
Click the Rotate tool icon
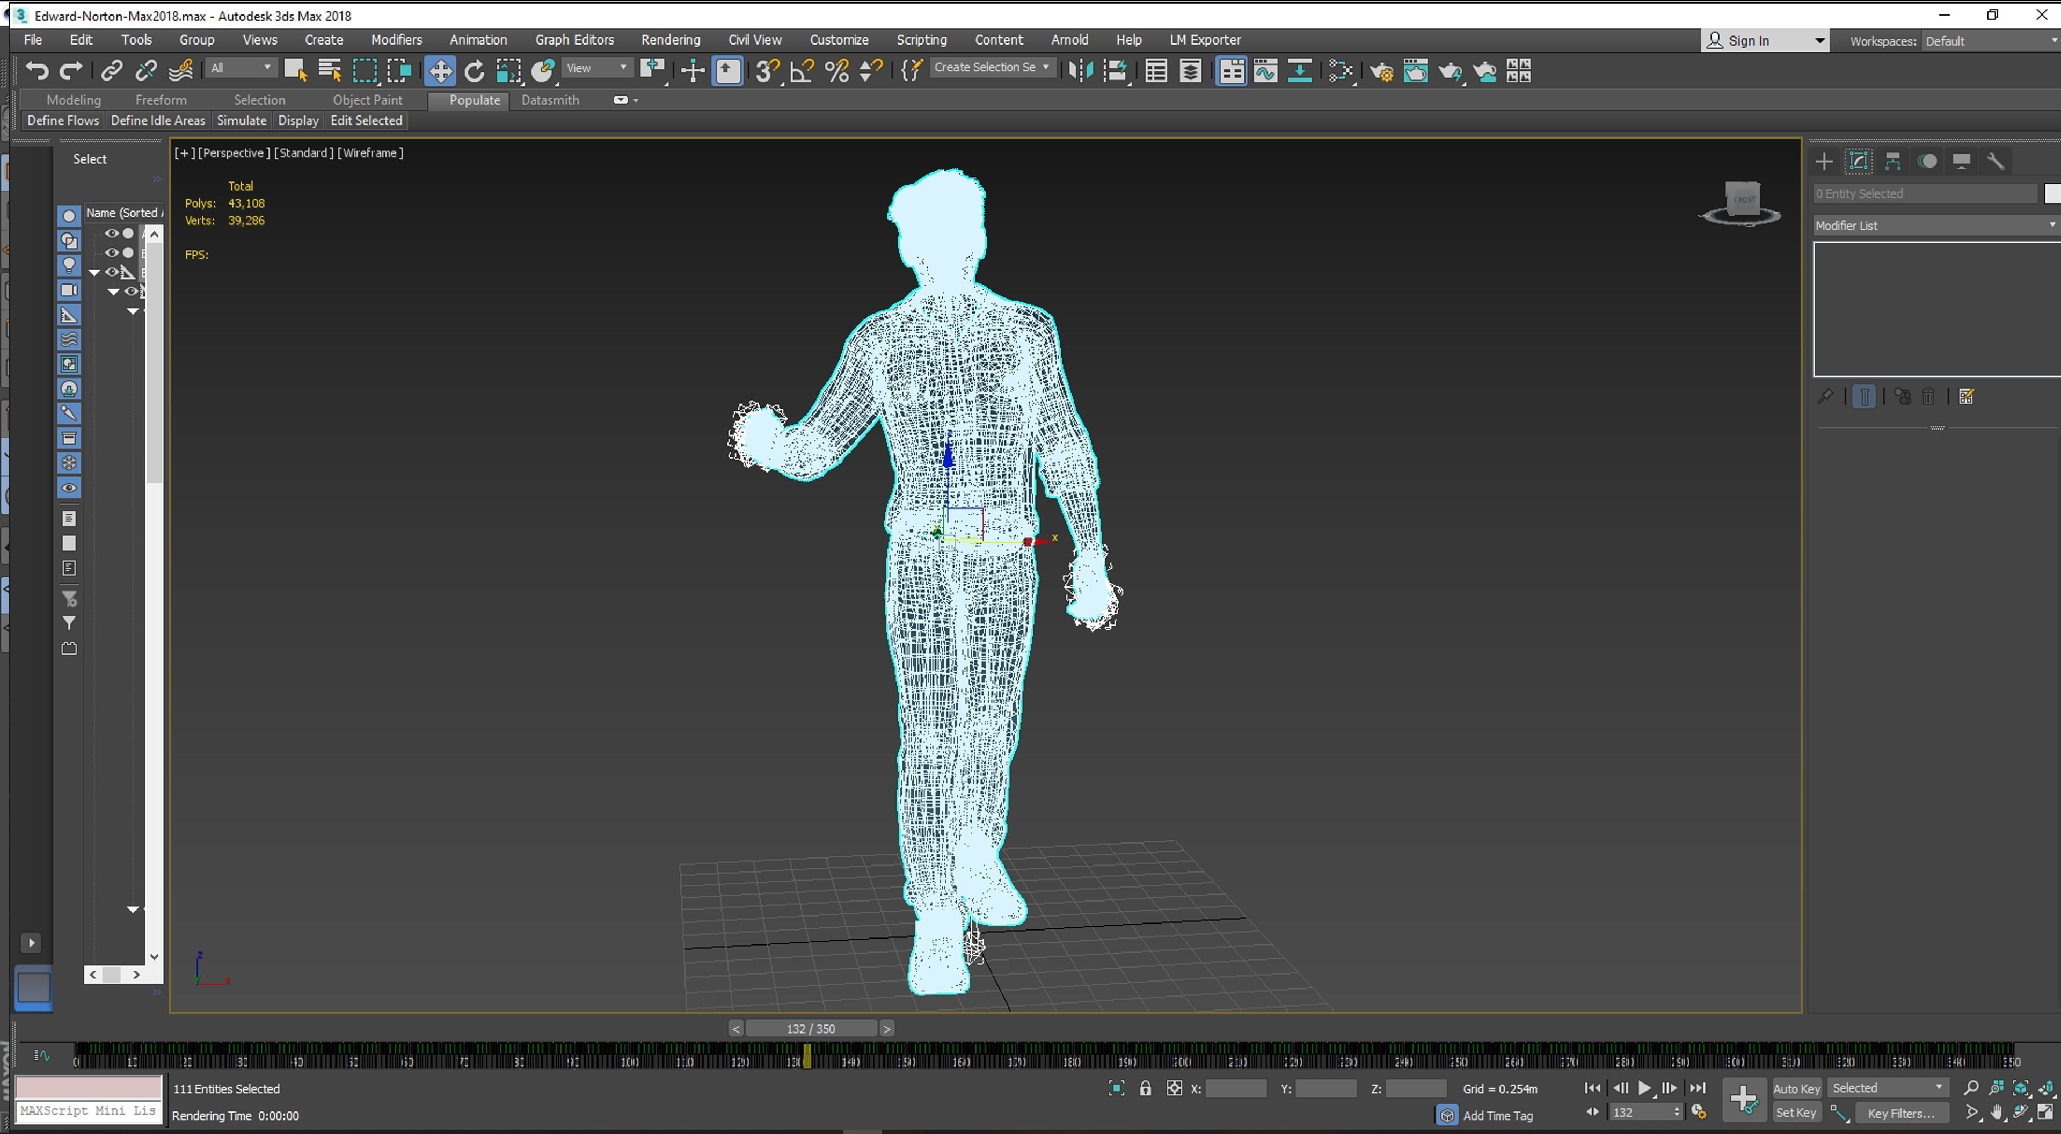[475, 71]
